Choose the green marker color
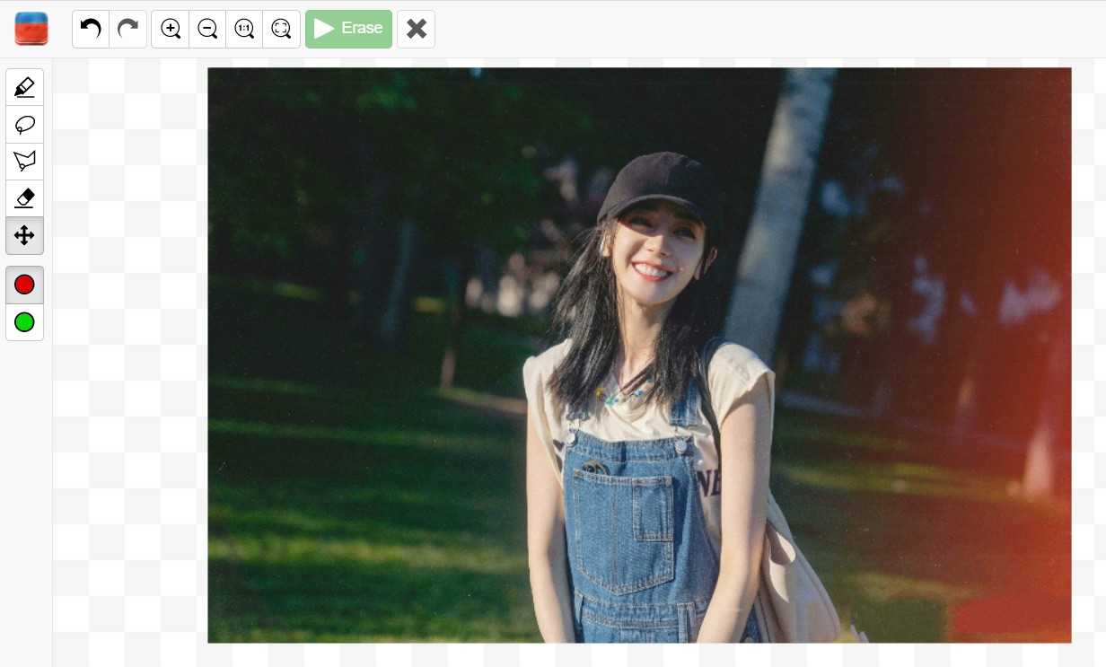Viewport: 1106px width, 667px height. coord(24,322)
